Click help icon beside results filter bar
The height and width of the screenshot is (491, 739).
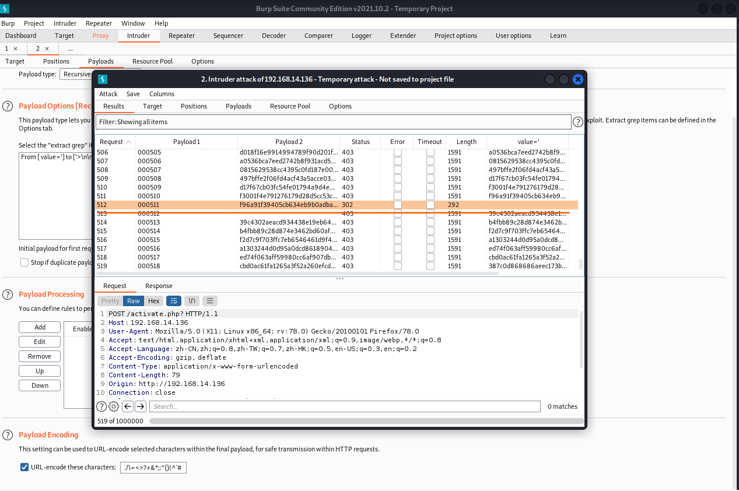coord(578,122)
